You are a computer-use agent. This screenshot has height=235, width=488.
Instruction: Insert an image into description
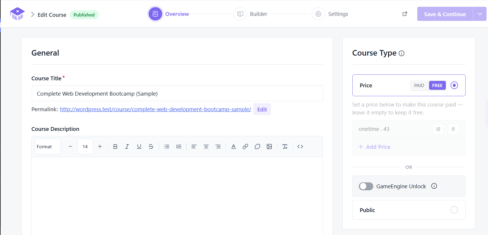269,146
